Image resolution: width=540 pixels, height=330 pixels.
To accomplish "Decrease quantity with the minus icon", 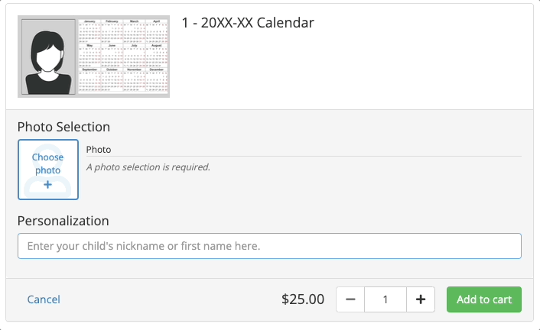I will click(x=350, y=299).
